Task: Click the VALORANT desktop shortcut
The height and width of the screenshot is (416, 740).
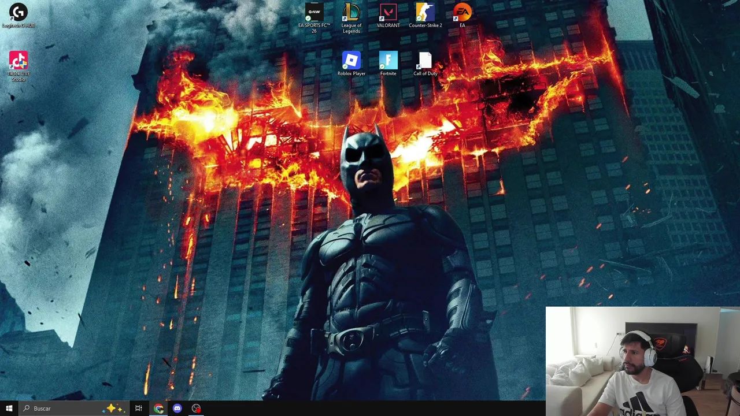Action: [388, 16]
